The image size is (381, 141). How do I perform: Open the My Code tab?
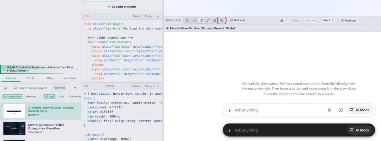point(70,78)
